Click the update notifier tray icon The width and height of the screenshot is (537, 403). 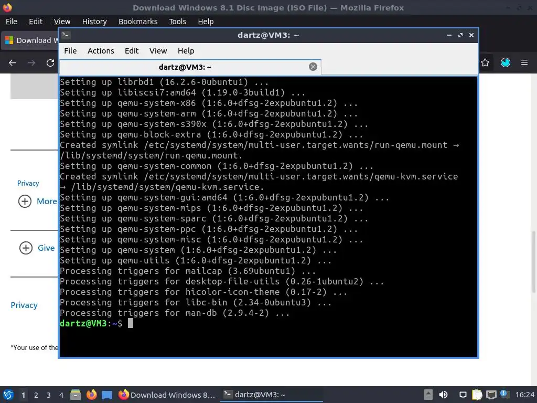click(x=505, y=394)
